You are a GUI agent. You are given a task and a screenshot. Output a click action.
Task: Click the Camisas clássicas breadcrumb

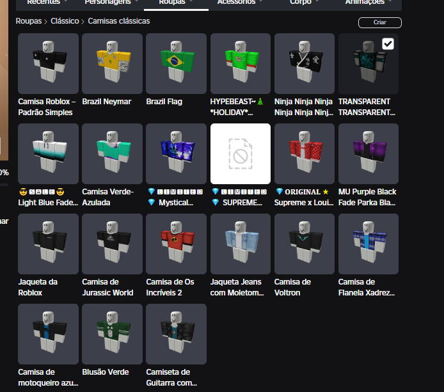pyautogui.click(x=118, y=21)
